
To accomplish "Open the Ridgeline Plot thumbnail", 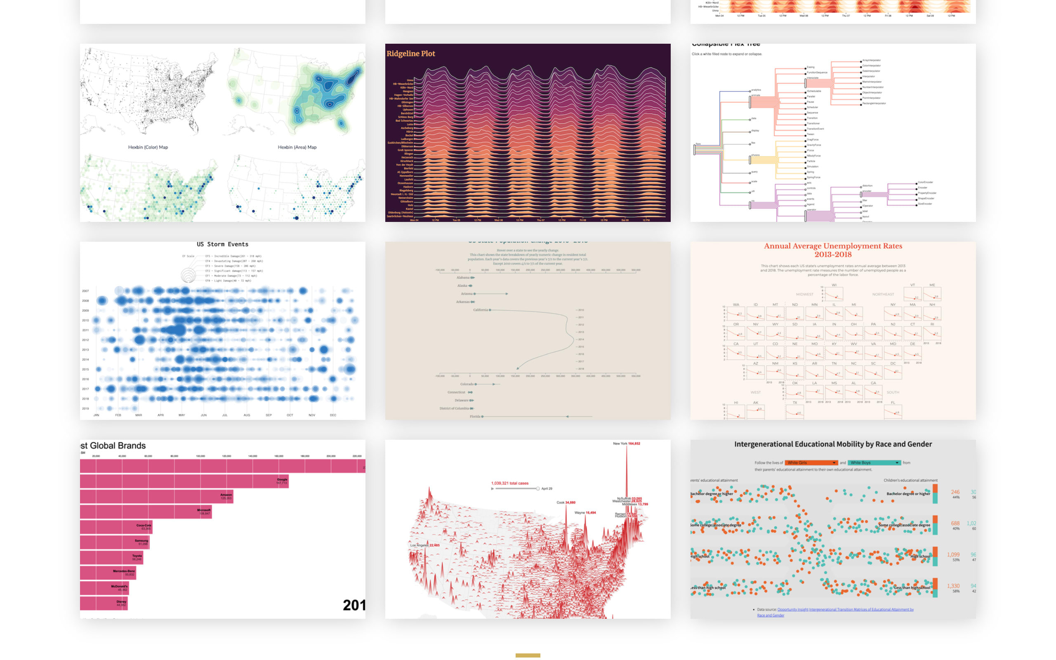I will tap(528, 133).
